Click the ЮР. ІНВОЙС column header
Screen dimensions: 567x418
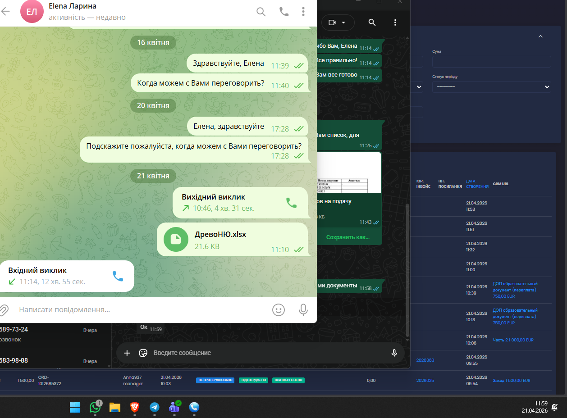tap(423, 184)
